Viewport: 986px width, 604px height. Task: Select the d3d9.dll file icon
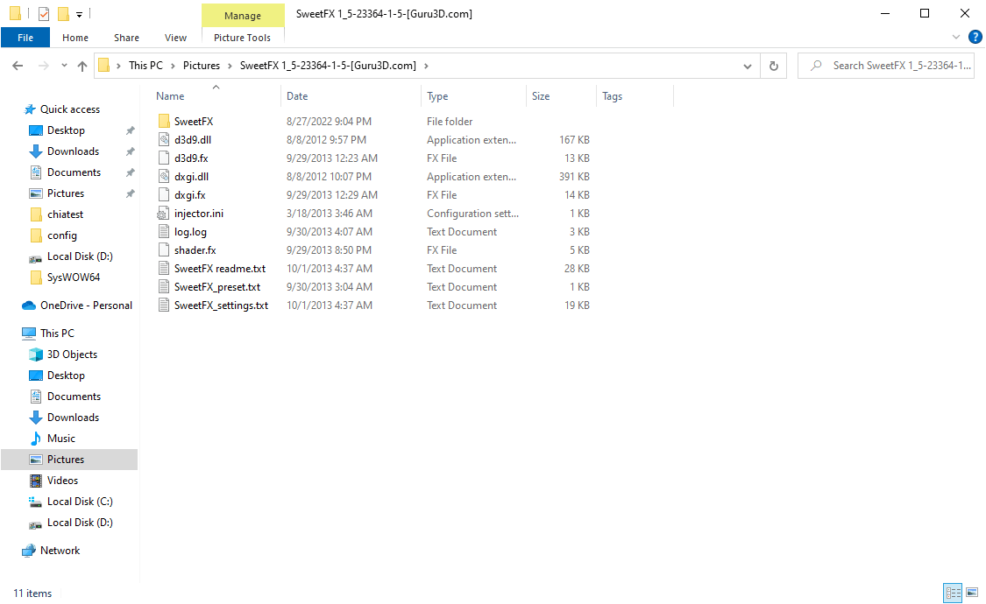click(164, 139)
